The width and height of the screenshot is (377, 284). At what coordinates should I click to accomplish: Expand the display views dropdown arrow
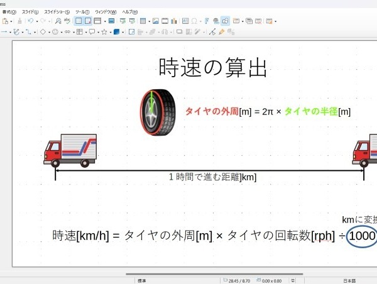tap(105, 21)
